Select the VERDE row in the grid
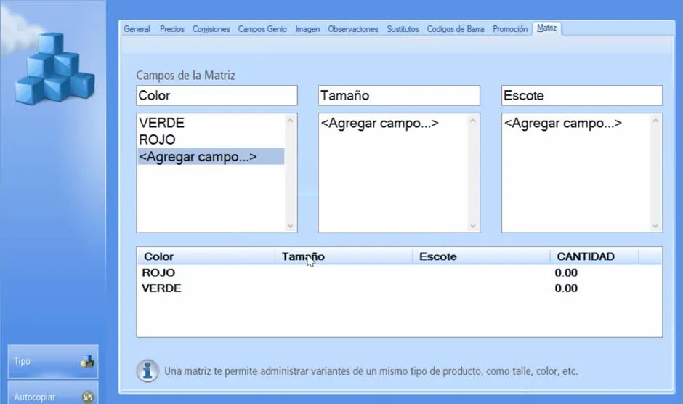 tap(399, 288)
